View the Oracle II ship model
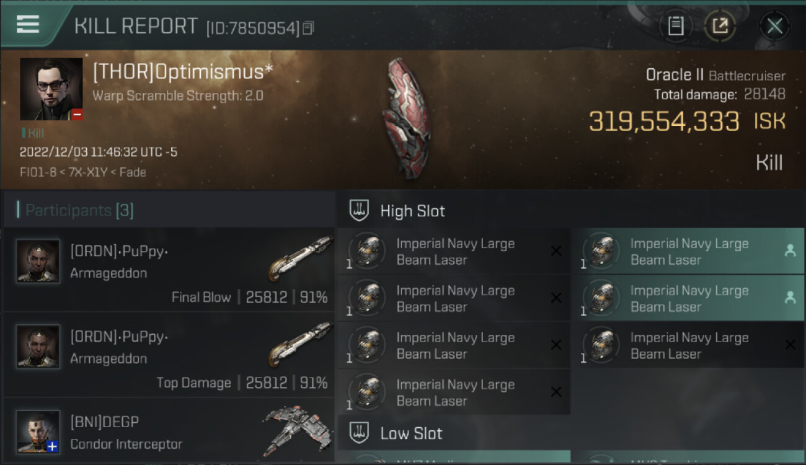This screenshot has width=806, height=465. point(406,118)
